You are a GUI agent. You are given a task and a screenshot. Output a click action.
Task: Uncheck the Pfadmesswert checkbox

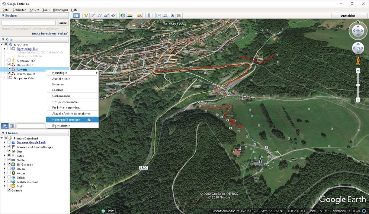pos(9,74)
